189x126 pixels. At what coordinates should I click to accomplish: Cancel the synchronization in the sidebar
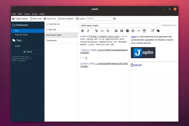tap(27, 52)
